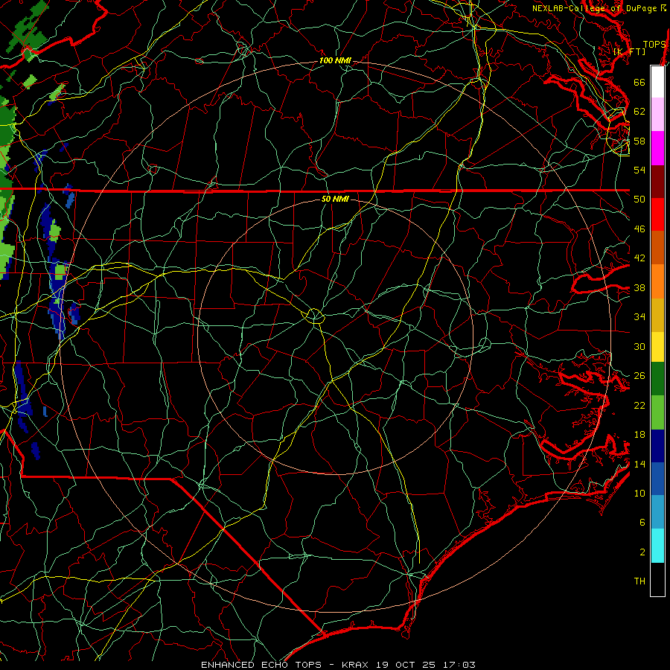Image resolution: width=670 pixels, height=670 pixels.
Task: Click the K FT legend units label
Action: pos(629,51)
